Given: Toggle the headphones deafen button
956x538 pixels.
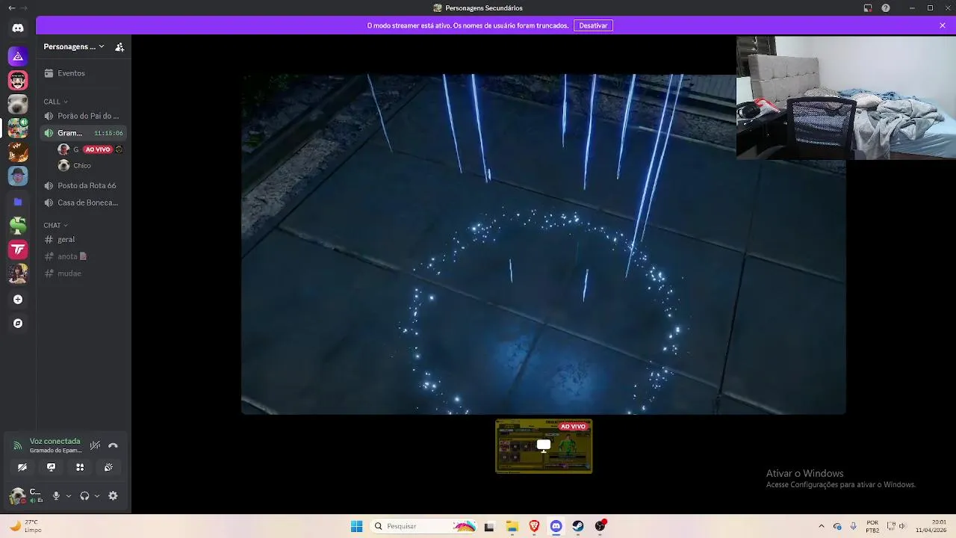Looking at the screenshot, I should pos(84,495).
